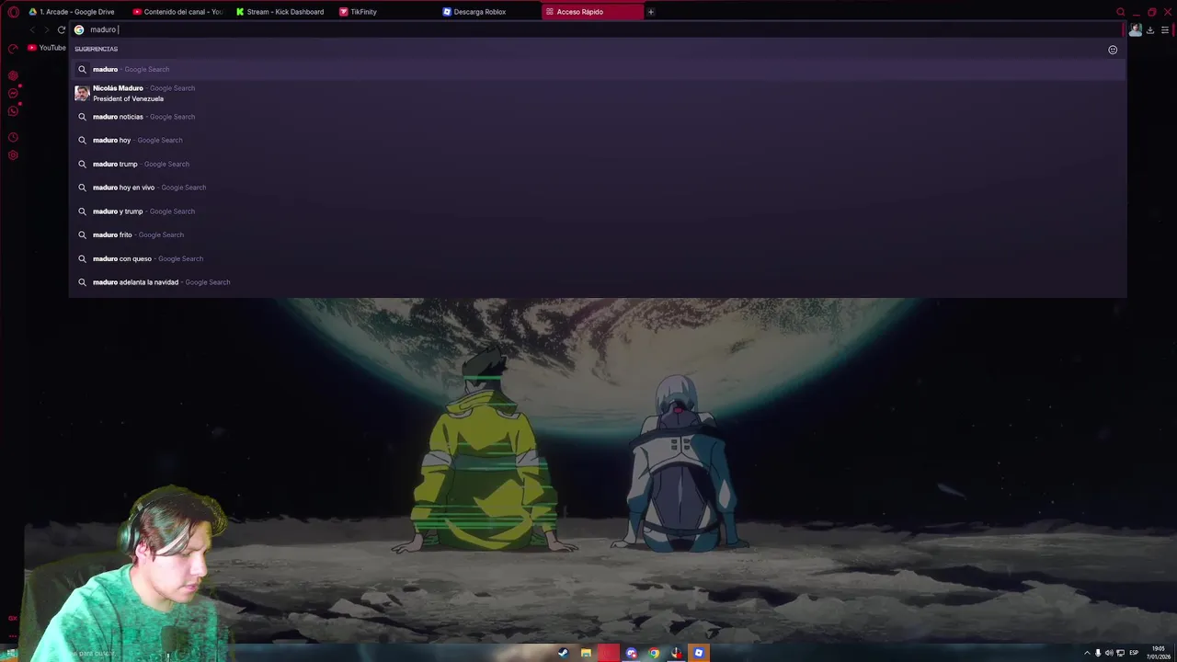The width and height of the screenshot is (1177, 662).
Task: Open Roblox from the taskbar
Action: coord(699,653)
